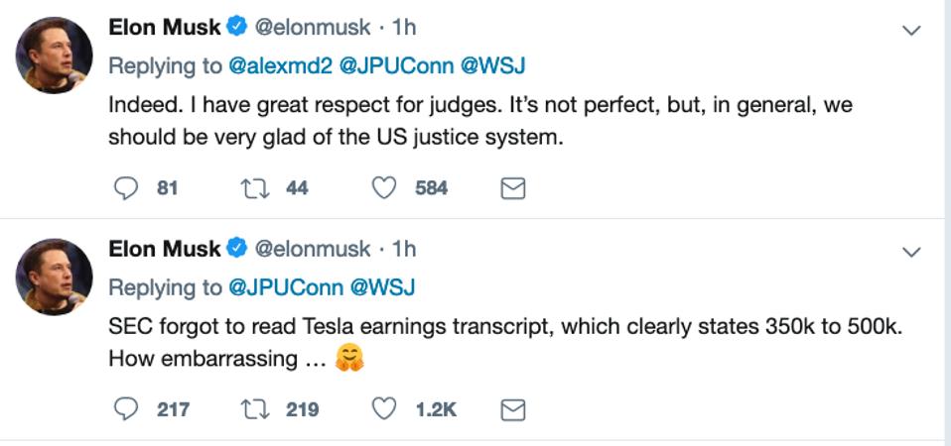Like the US justice system tweet
The width and height of the screenshot is (951, 446).
coord(385,187)
